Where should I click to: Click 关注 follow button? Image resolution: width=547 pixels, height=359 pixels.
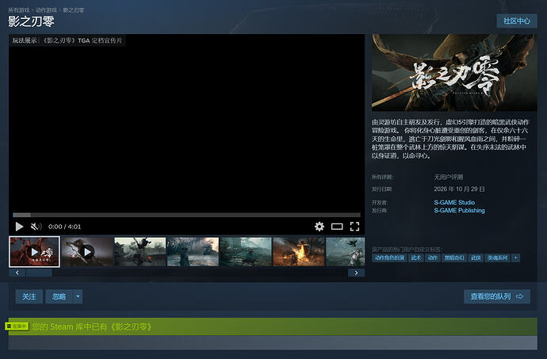point(29,296)
